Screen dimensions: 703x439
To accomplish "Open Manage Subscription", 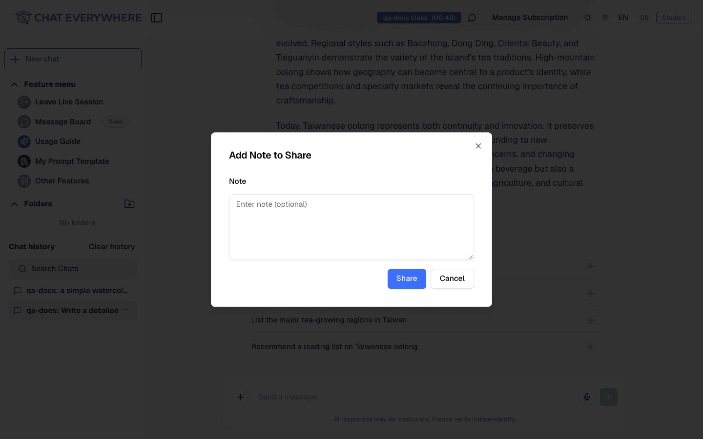I will [530, 18].
